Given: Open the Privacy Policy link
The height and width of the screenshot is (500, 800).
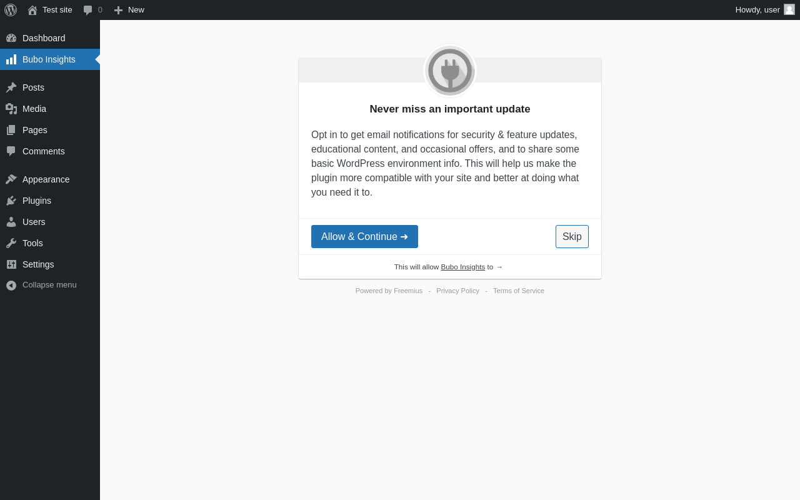Looking at the screenshot, I should [457, 291].
